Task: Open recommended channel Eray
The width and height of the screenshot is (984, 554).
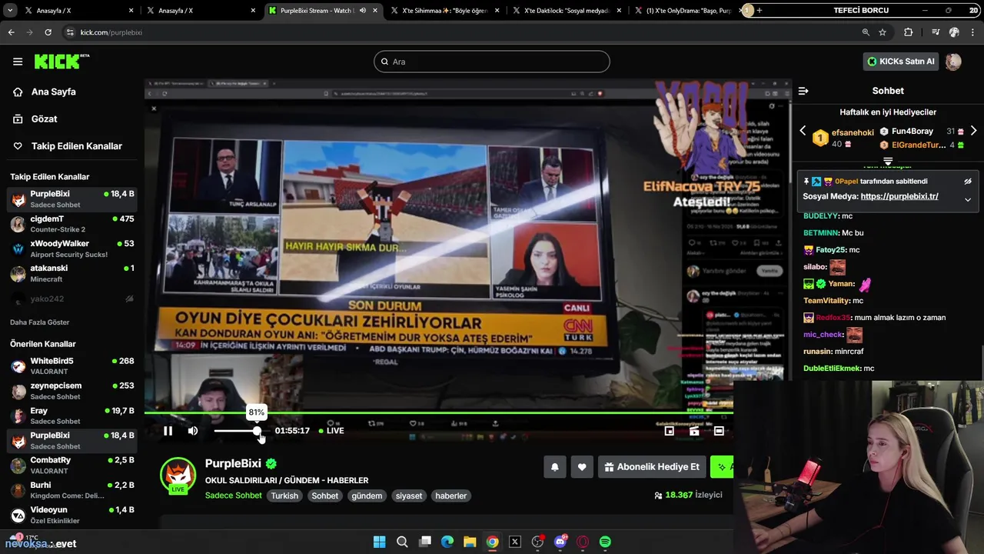Action: [71, 415]
